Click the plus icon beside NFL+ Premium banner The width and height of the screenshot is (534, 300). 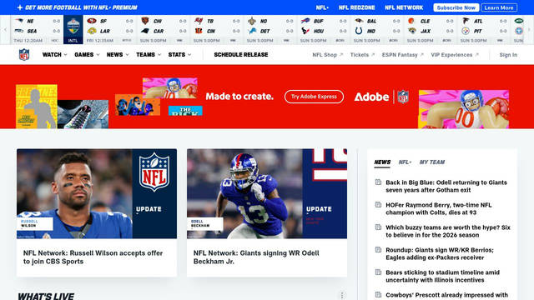pos(20,7)
